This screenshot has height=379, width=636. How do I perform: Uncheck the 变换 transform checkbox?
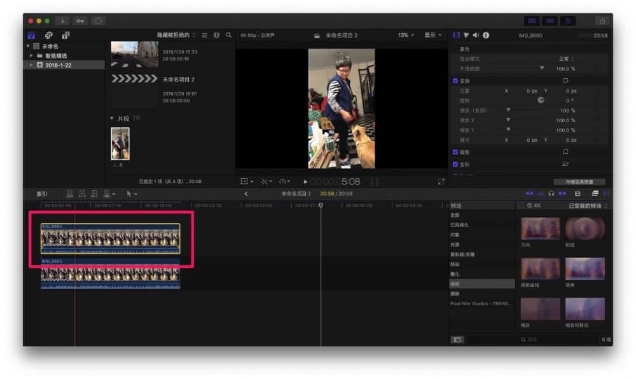coord(455,81)
